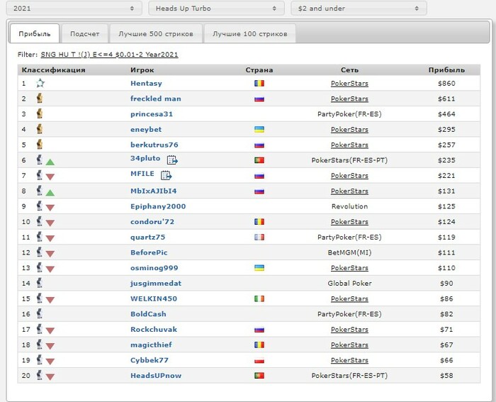This screenshot has height=402, width=496.
Task: Click the Прибыль column header
Action: pyautogui.click(x=446, y=70)
